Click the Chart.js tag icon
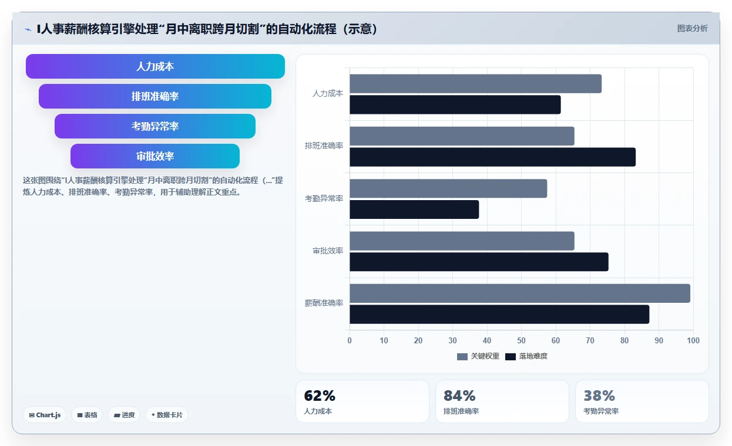This screenshot has width=732, height=446. (32, 415)
